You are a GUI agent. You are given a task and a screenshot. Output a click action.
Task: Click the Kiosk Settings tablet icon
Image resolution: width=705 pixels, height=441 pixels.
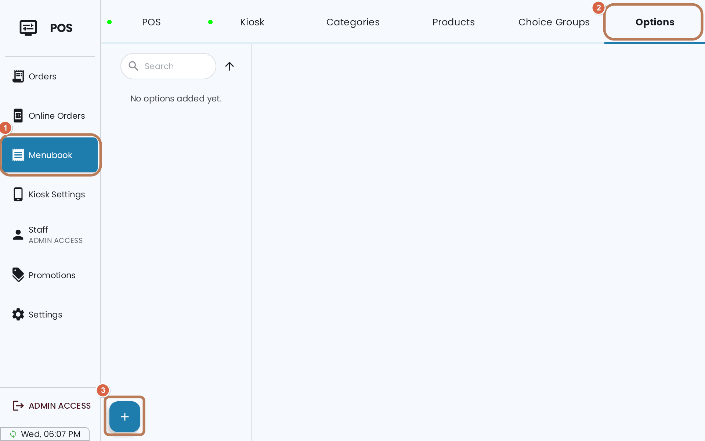18,194
